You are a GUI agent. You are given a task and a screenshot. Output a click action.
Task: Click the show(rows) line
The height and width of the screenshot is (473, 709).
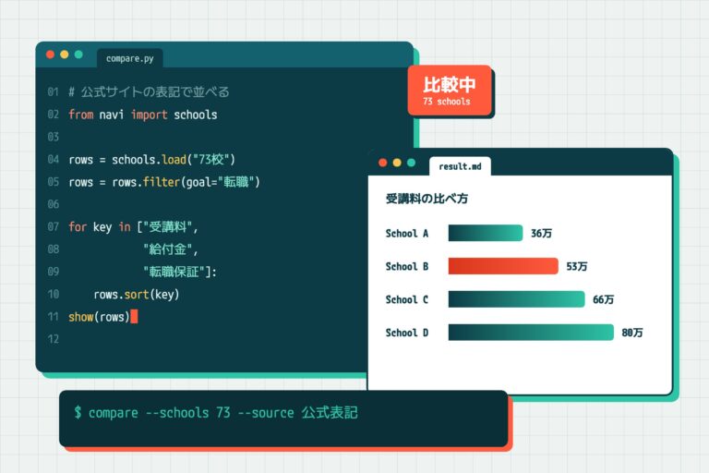tap(99, 317)
